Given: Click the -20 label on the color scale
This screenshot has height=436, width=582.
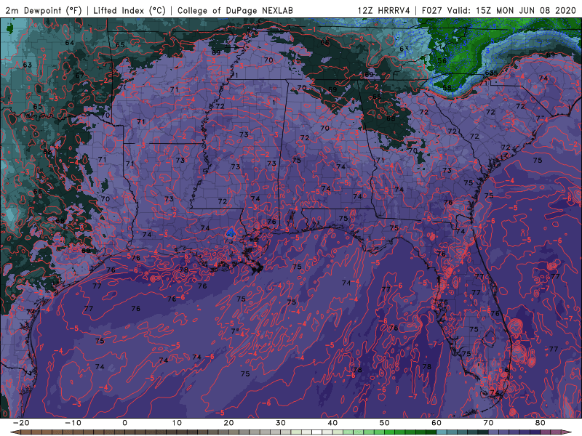Looking at the screenshot, I should pyautogui.click(x=21, y=423).
